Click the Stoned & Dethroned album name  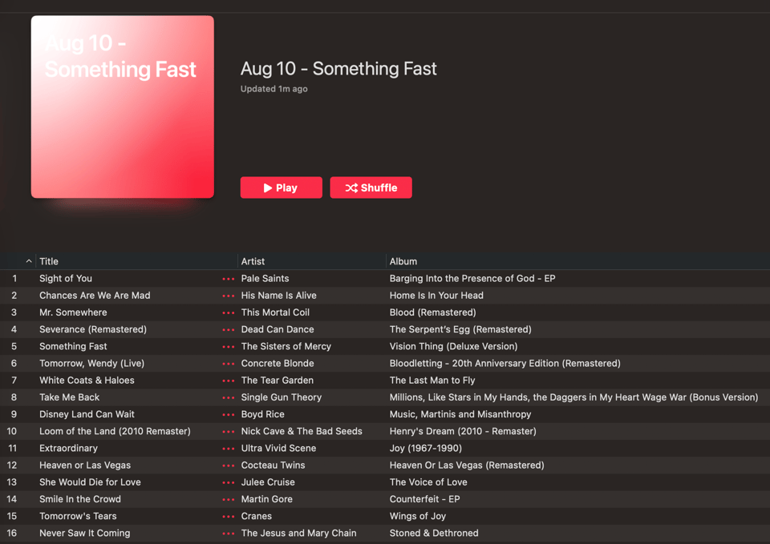(434, 533)
